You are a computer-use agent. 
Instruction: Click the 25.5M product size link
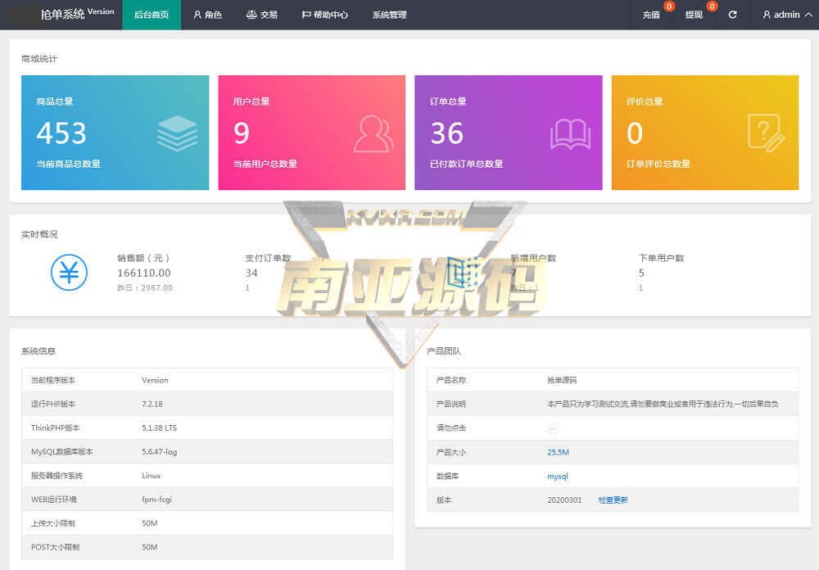(x=558, y=452)
